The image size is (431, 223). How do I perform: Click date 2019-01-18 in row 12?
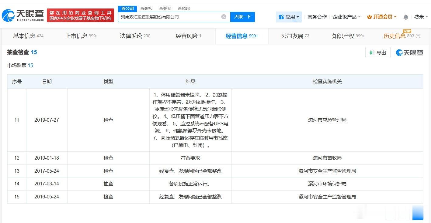coord(47,158)
